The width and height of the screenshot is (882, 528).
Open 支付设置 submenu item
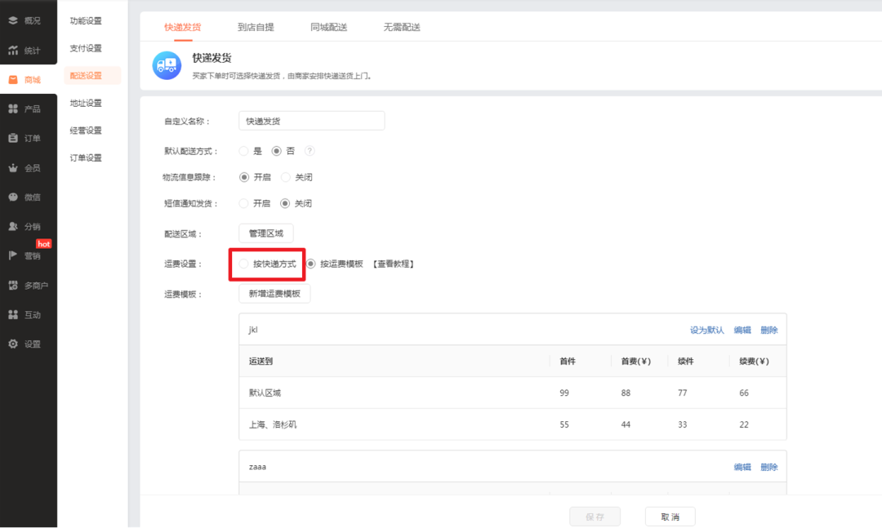[86, 48]
